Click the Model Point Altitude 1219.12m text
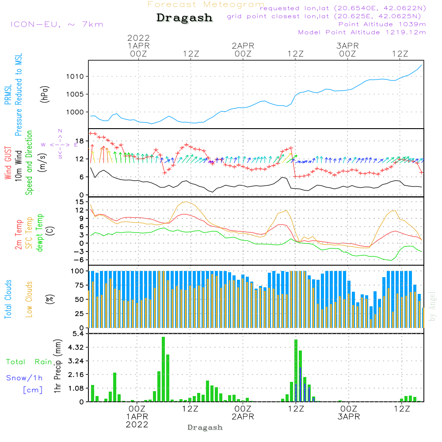442x442 pixels. 362,32
